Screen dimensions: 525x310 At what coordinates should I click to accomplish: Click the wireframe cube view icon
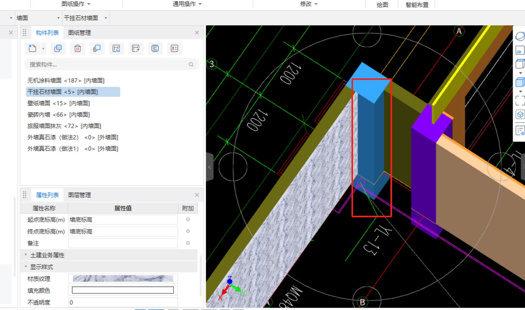click(520, 64)
